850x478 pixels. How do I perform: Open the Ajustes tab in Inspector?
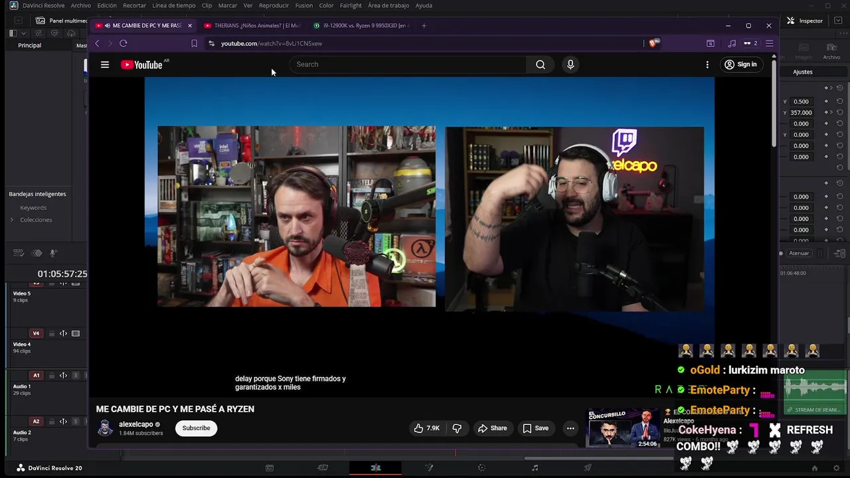pyautogui.click(x=803, y=72)
